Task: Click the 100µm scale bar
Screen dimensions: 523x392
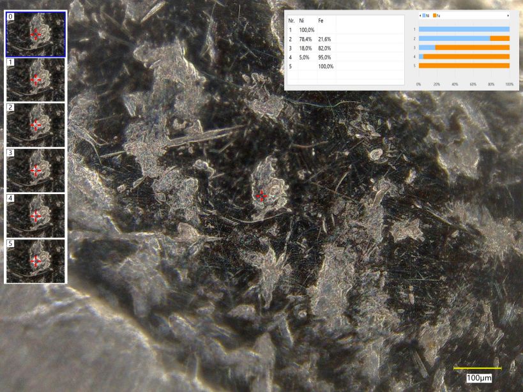Action: [x=477, y=368]
